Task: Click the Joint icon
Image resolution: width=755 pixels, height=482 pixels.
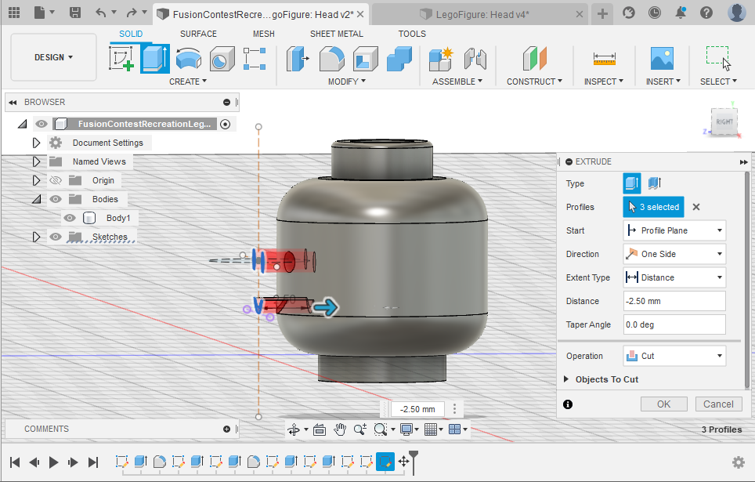Action: (475, 59)
